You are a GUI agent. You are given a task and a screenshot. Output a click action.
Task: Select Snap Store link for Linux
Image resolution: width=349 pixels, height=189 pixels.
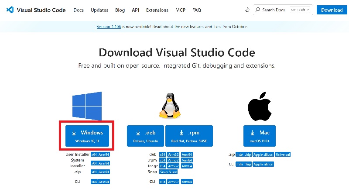pyautogui.click(x=168, y=172)
